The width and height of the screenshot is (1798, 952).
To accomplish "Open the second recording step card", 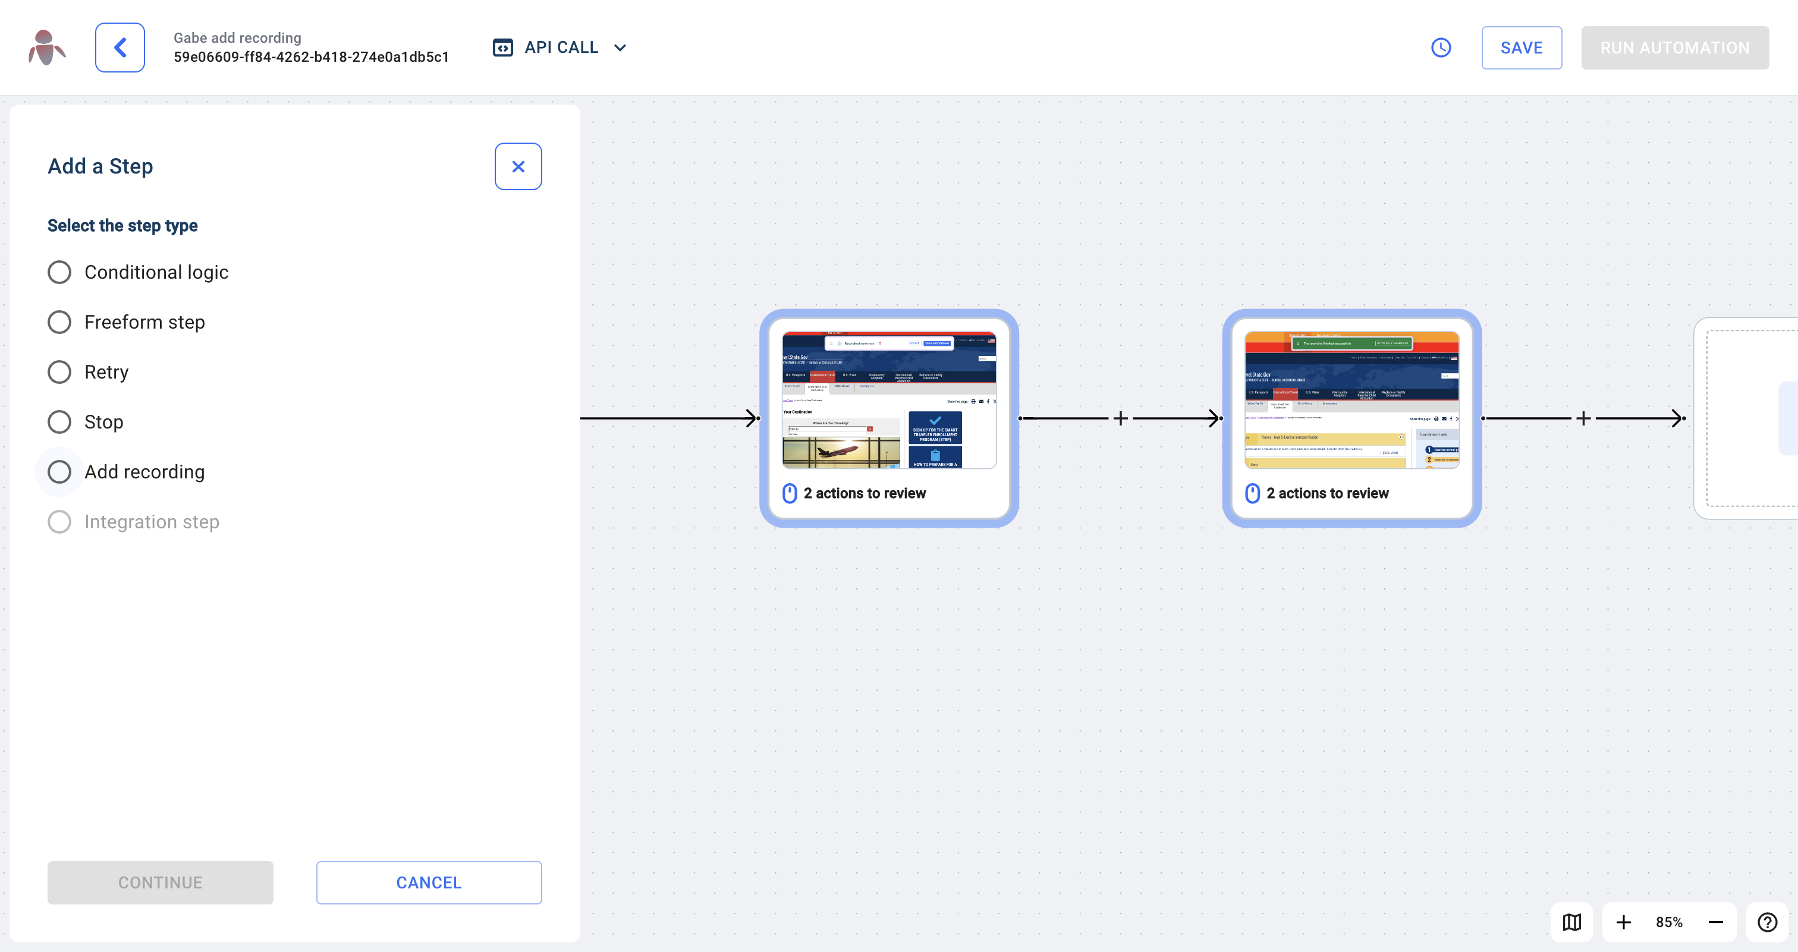I will click(1351, 418).
